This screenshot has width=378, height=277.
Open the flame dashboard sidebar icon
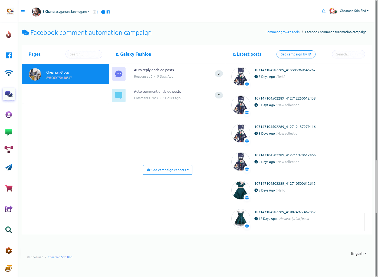pos(9,35)
